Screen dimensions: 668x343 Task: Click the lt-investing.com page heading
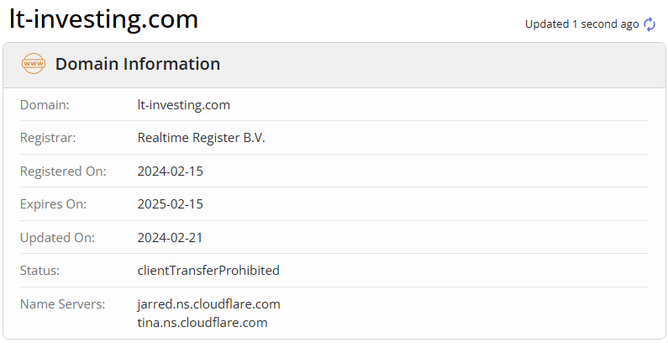pos(104,18)
